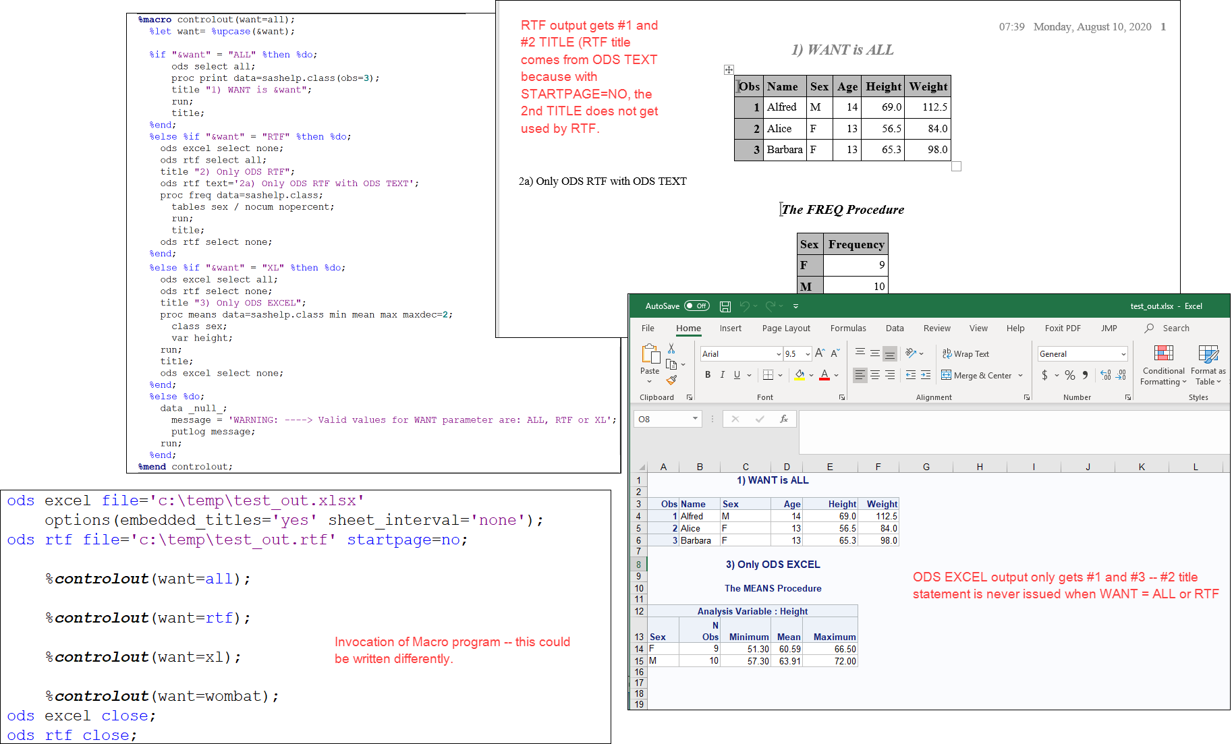Apply the yellow Fill Color swatch
This screenshot has height=744, width=1232.
point(800,375)
